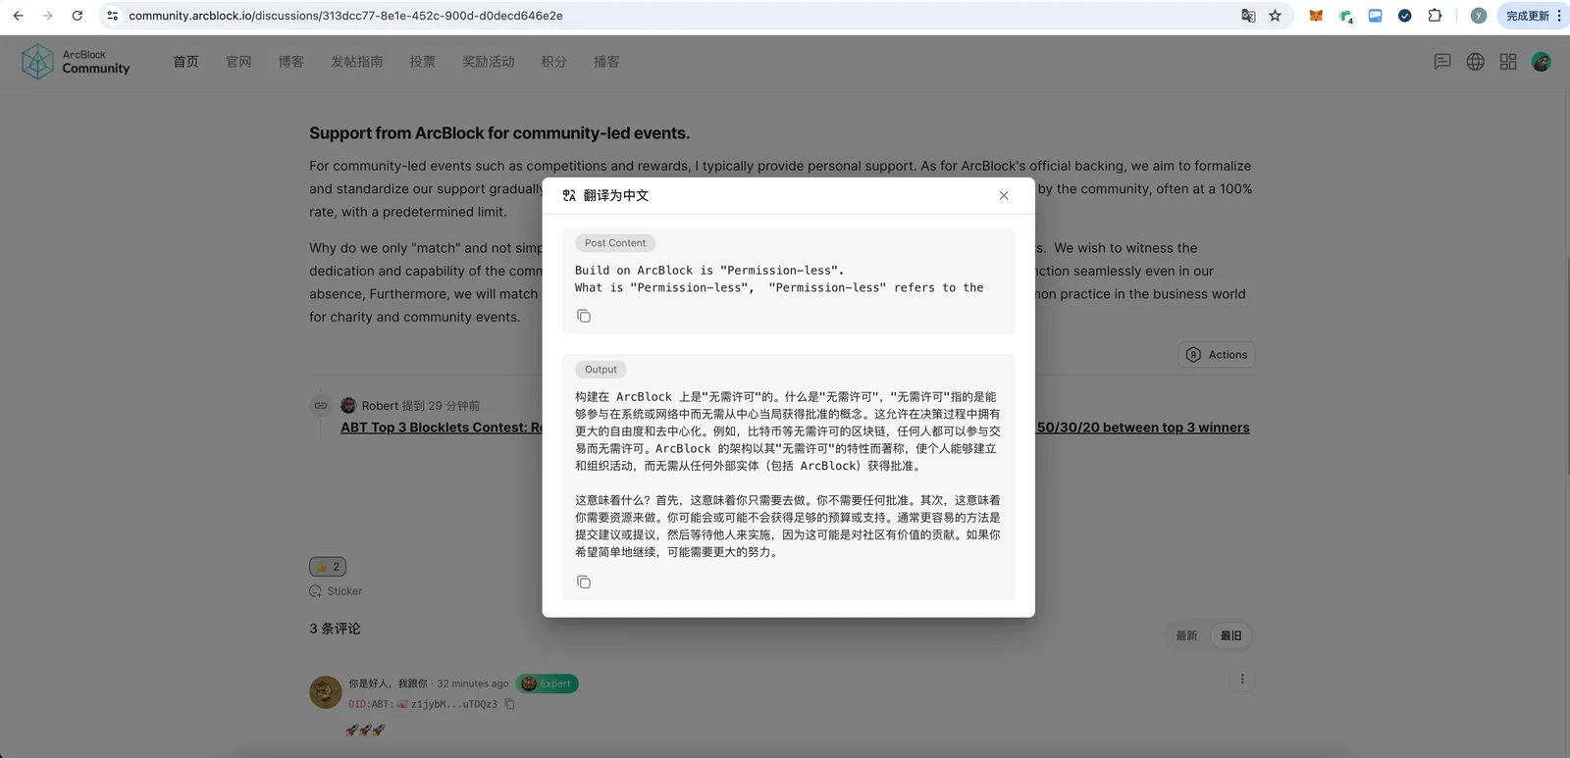Open the apps grid icon in header

point(1508,62)
